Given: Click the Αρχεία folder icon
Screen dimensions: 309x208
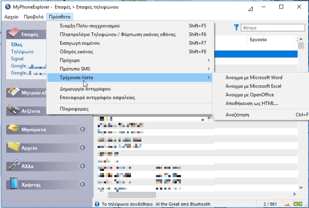Looking at the screenshot, I should [14, 146].
